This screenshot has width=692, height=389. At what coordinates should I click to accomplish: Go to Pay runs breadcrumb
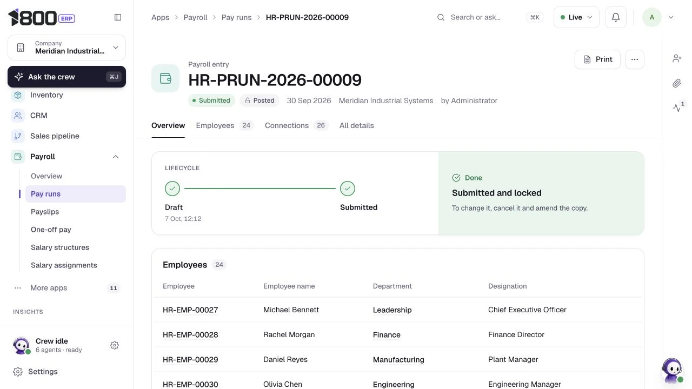click(x=237, y=17)
